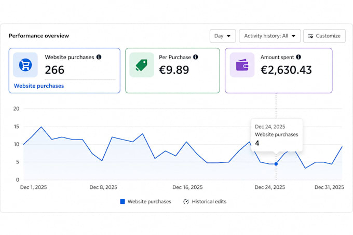The image size is (353, 235).
Task: Click the tooltip date Dec 24, 2025
Action: click(x=270, y=127)
